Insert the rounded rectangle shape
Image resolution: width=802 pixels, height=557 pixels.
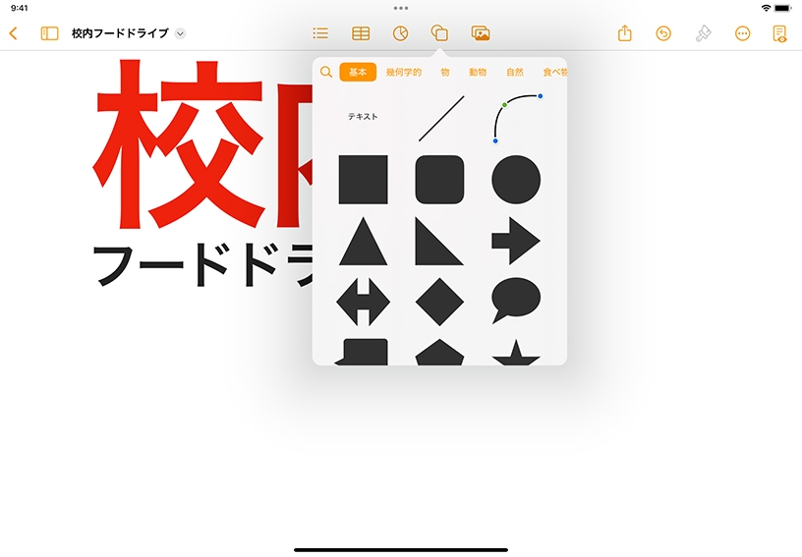pyautogui.click(x=439, y=180)
